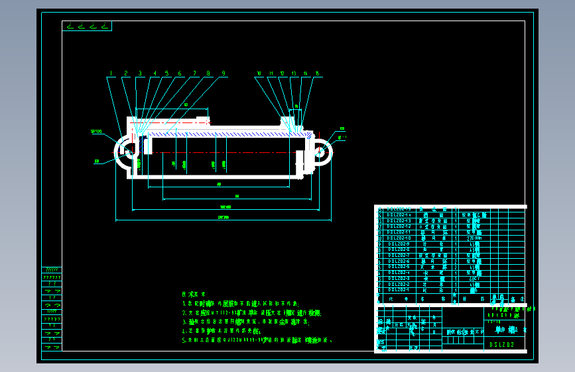Select DSL202-9 in the parts list

tap(399, 244)
